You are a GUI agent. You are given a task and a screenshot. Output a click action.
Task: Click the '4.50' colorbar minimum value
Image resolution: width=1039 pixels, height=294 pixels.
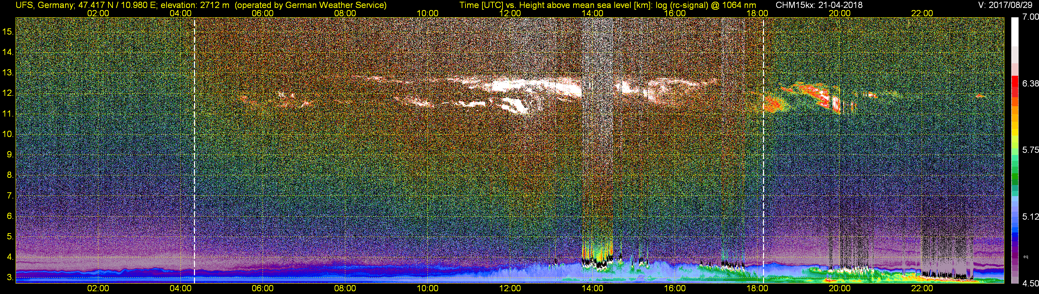coord(1031,284)
